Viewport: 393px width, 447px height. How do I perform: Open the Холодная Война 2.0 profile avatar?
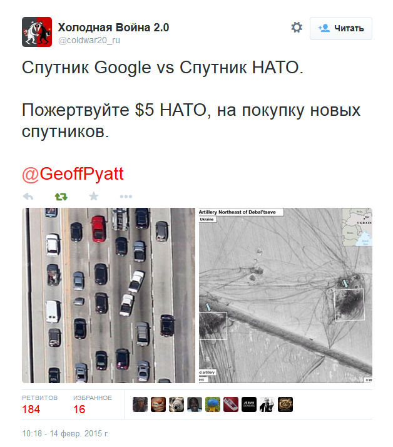[x=37, y=32]
